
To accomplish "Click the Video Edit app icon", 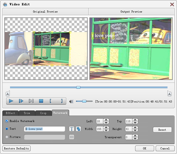I will click(5, 4).
